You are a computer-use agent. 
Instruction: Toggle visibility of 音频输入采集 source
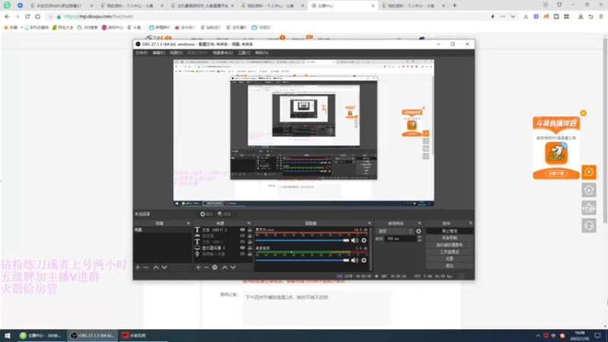(242, 254)
